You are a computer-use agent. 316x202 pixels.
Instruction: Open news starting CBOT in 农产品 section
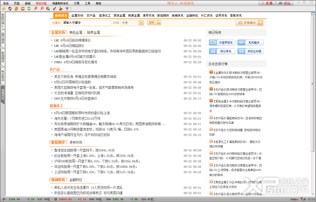[75, 99]
